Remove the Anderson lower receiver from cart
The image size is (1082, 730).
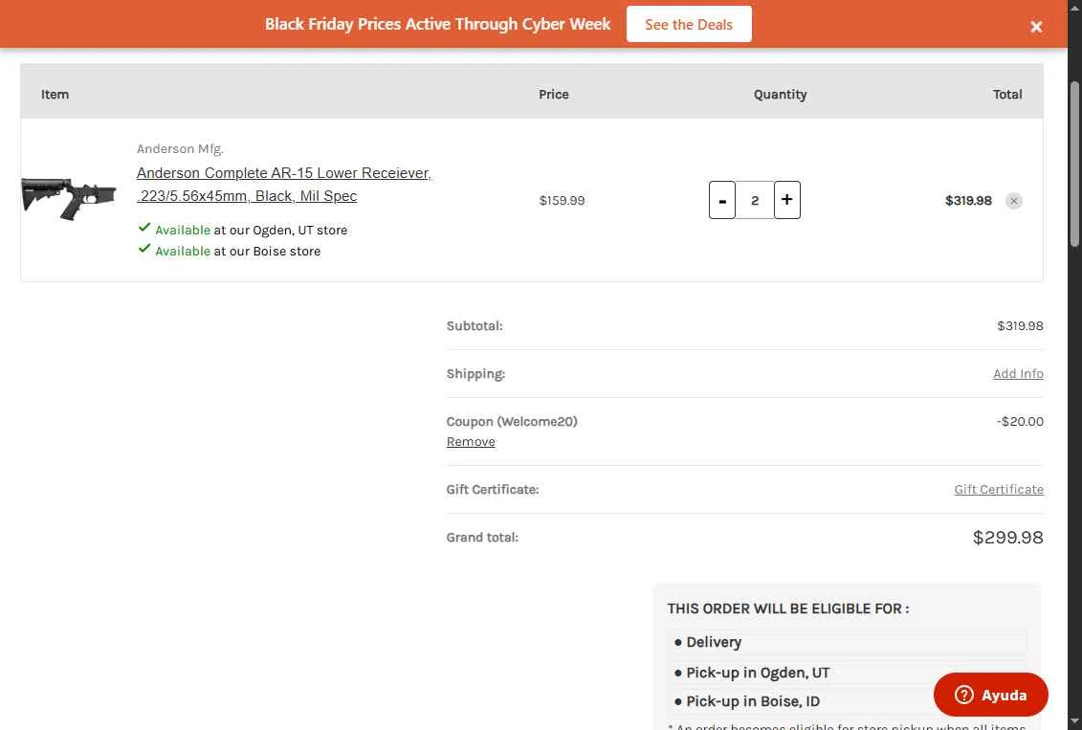(1014, 201)
